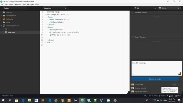Open Sublime Text from taskbar
This screenshot has height=103, width=183.
point(43,100)
